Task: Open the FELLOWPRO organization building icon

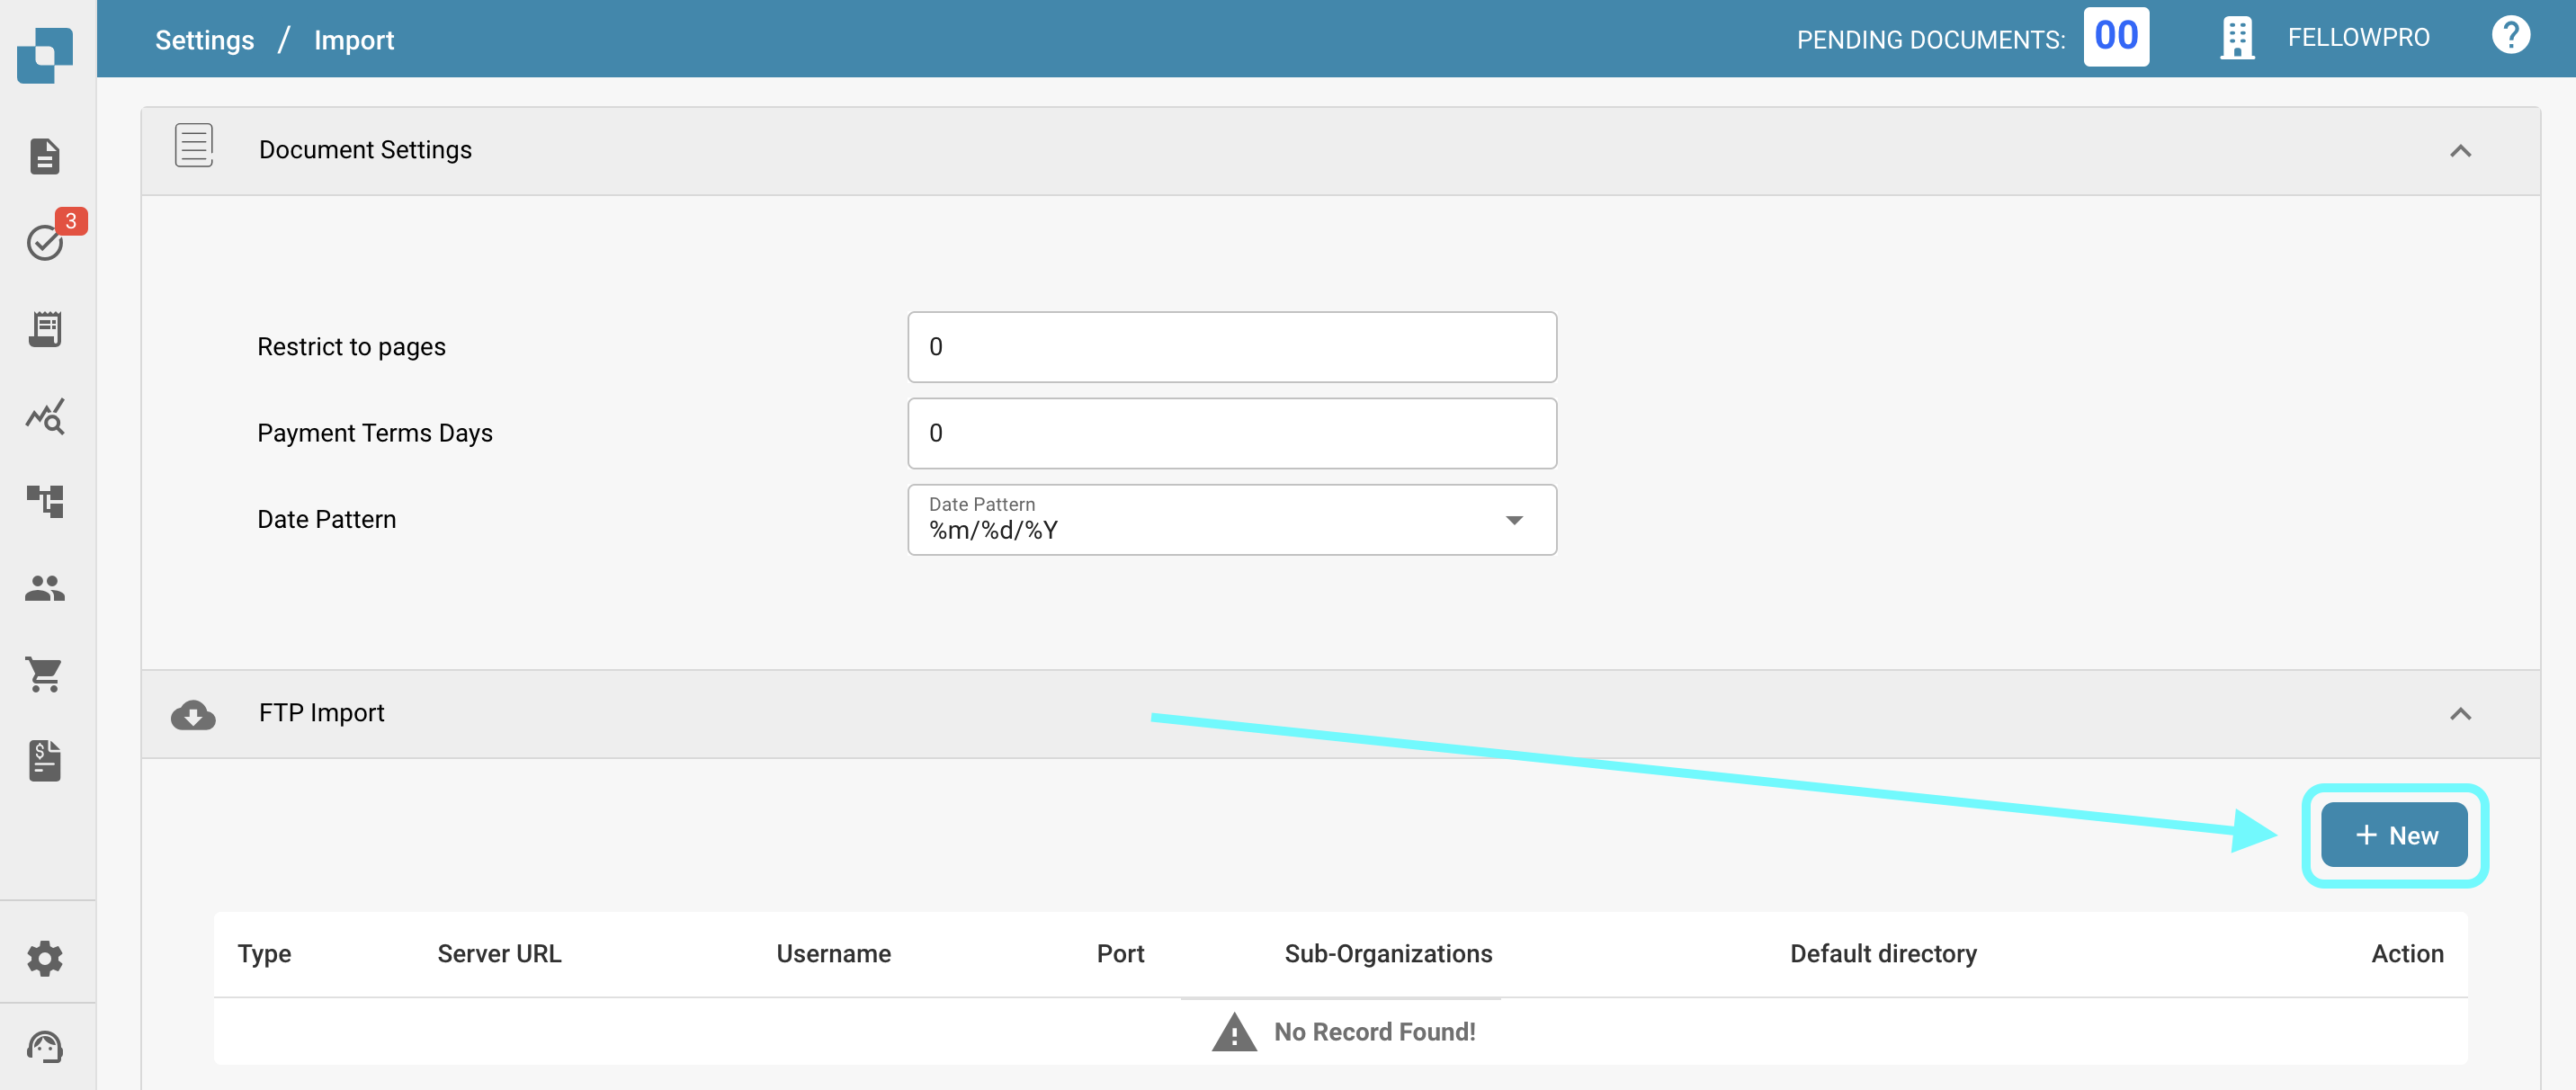Action: point(2237,37)
